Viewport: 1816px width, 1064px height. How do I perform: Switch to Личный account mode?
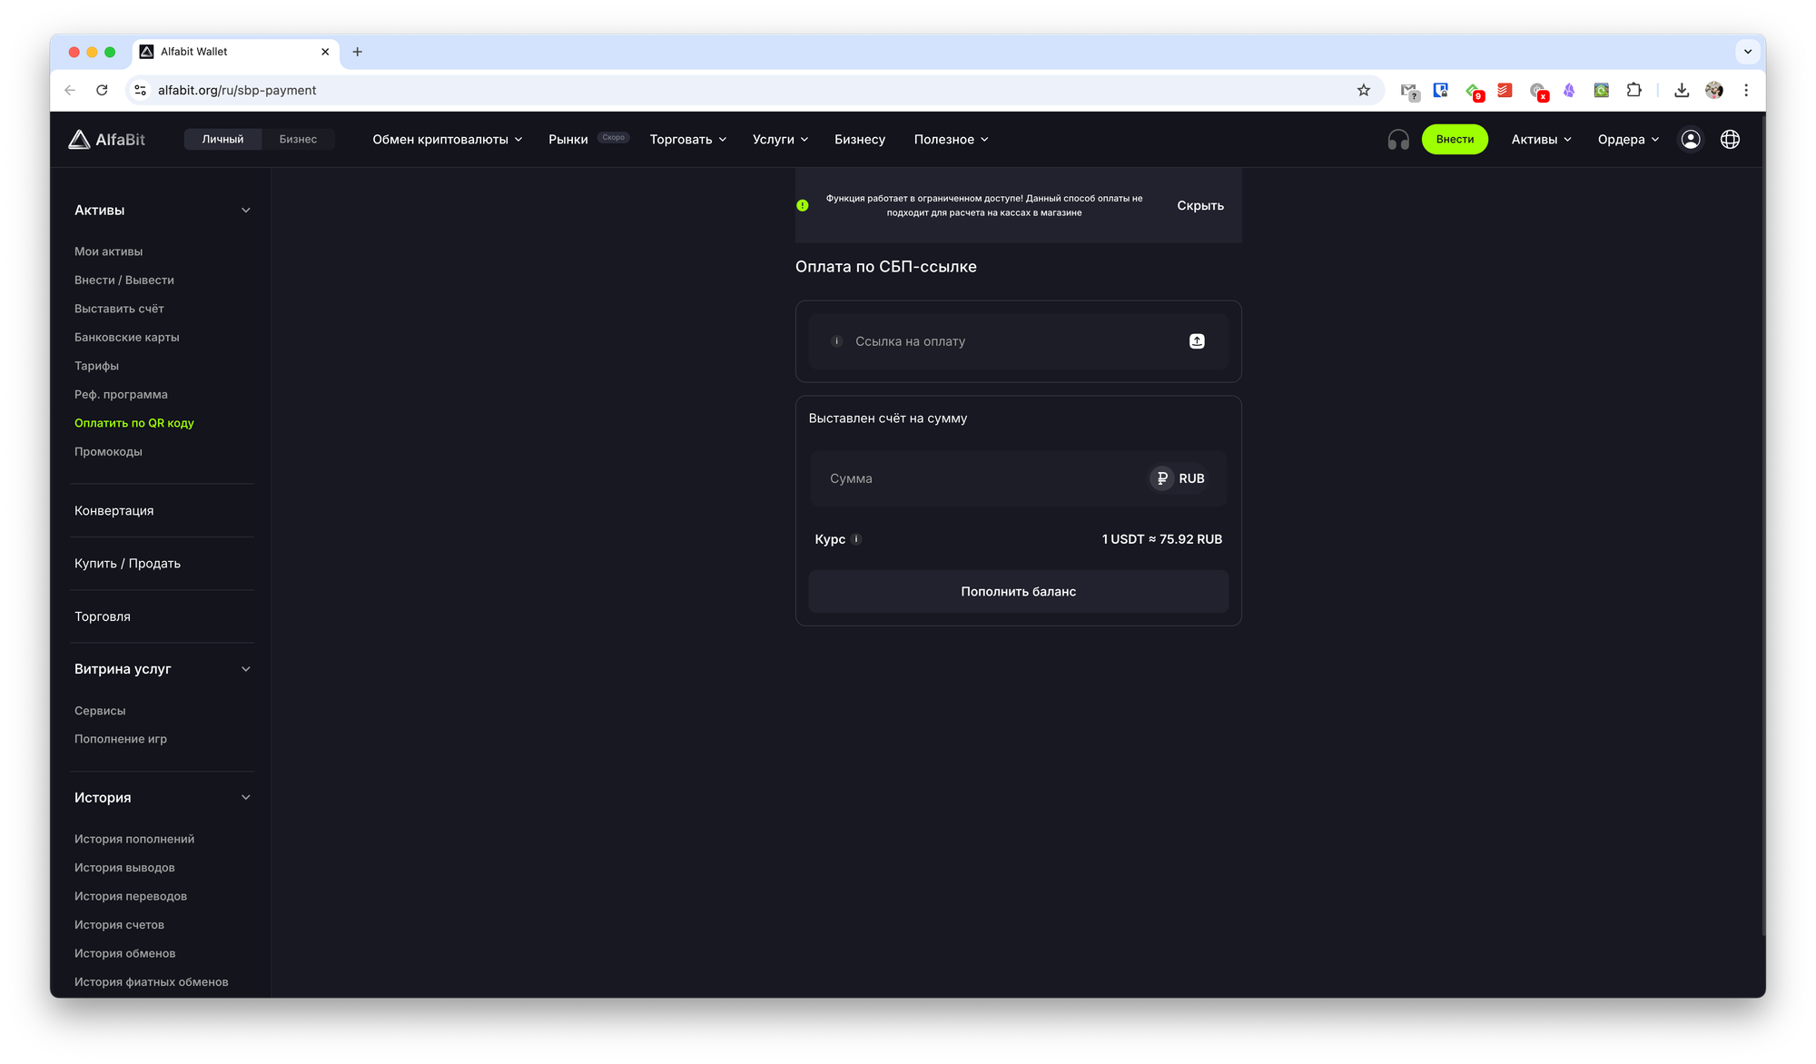click(222, 140)
